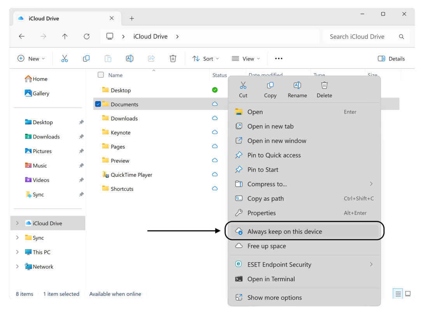Toggle the Details pane button

click(x=391, y=59)
